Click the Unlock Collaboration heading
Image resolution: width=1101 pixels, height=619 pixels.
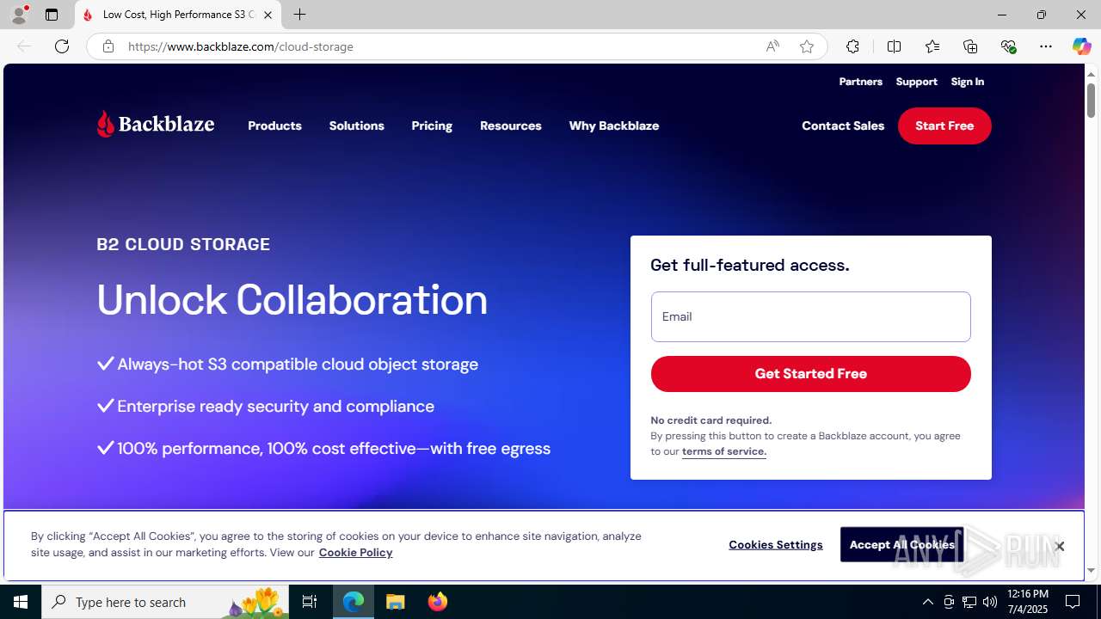click(x=292, y=300)
